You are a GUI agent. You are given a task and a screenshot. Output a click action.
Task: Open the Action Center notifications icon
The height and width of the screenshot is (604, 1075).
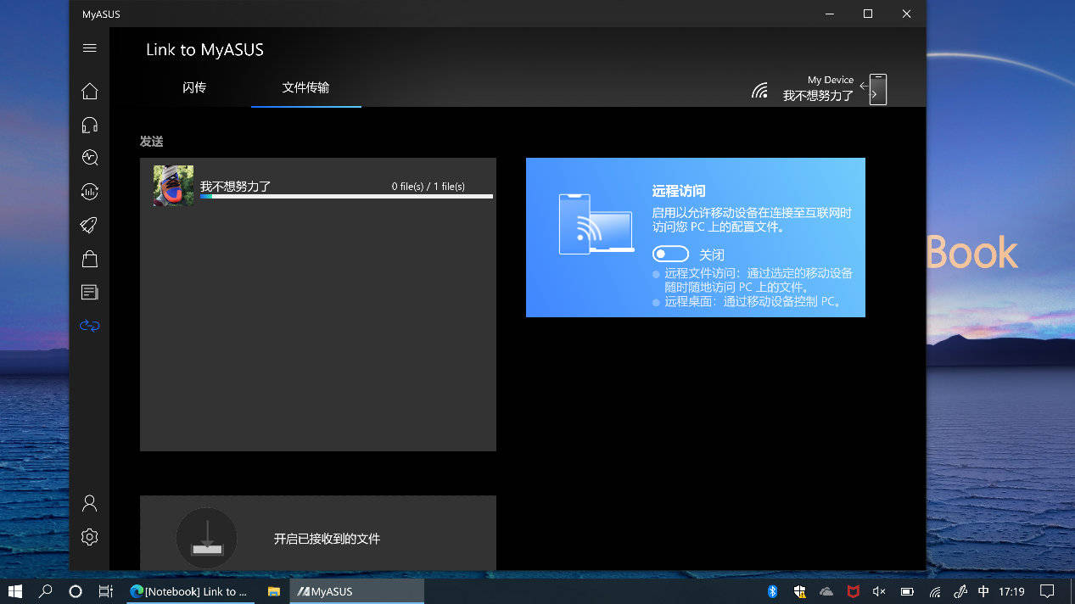(1048, 591)
